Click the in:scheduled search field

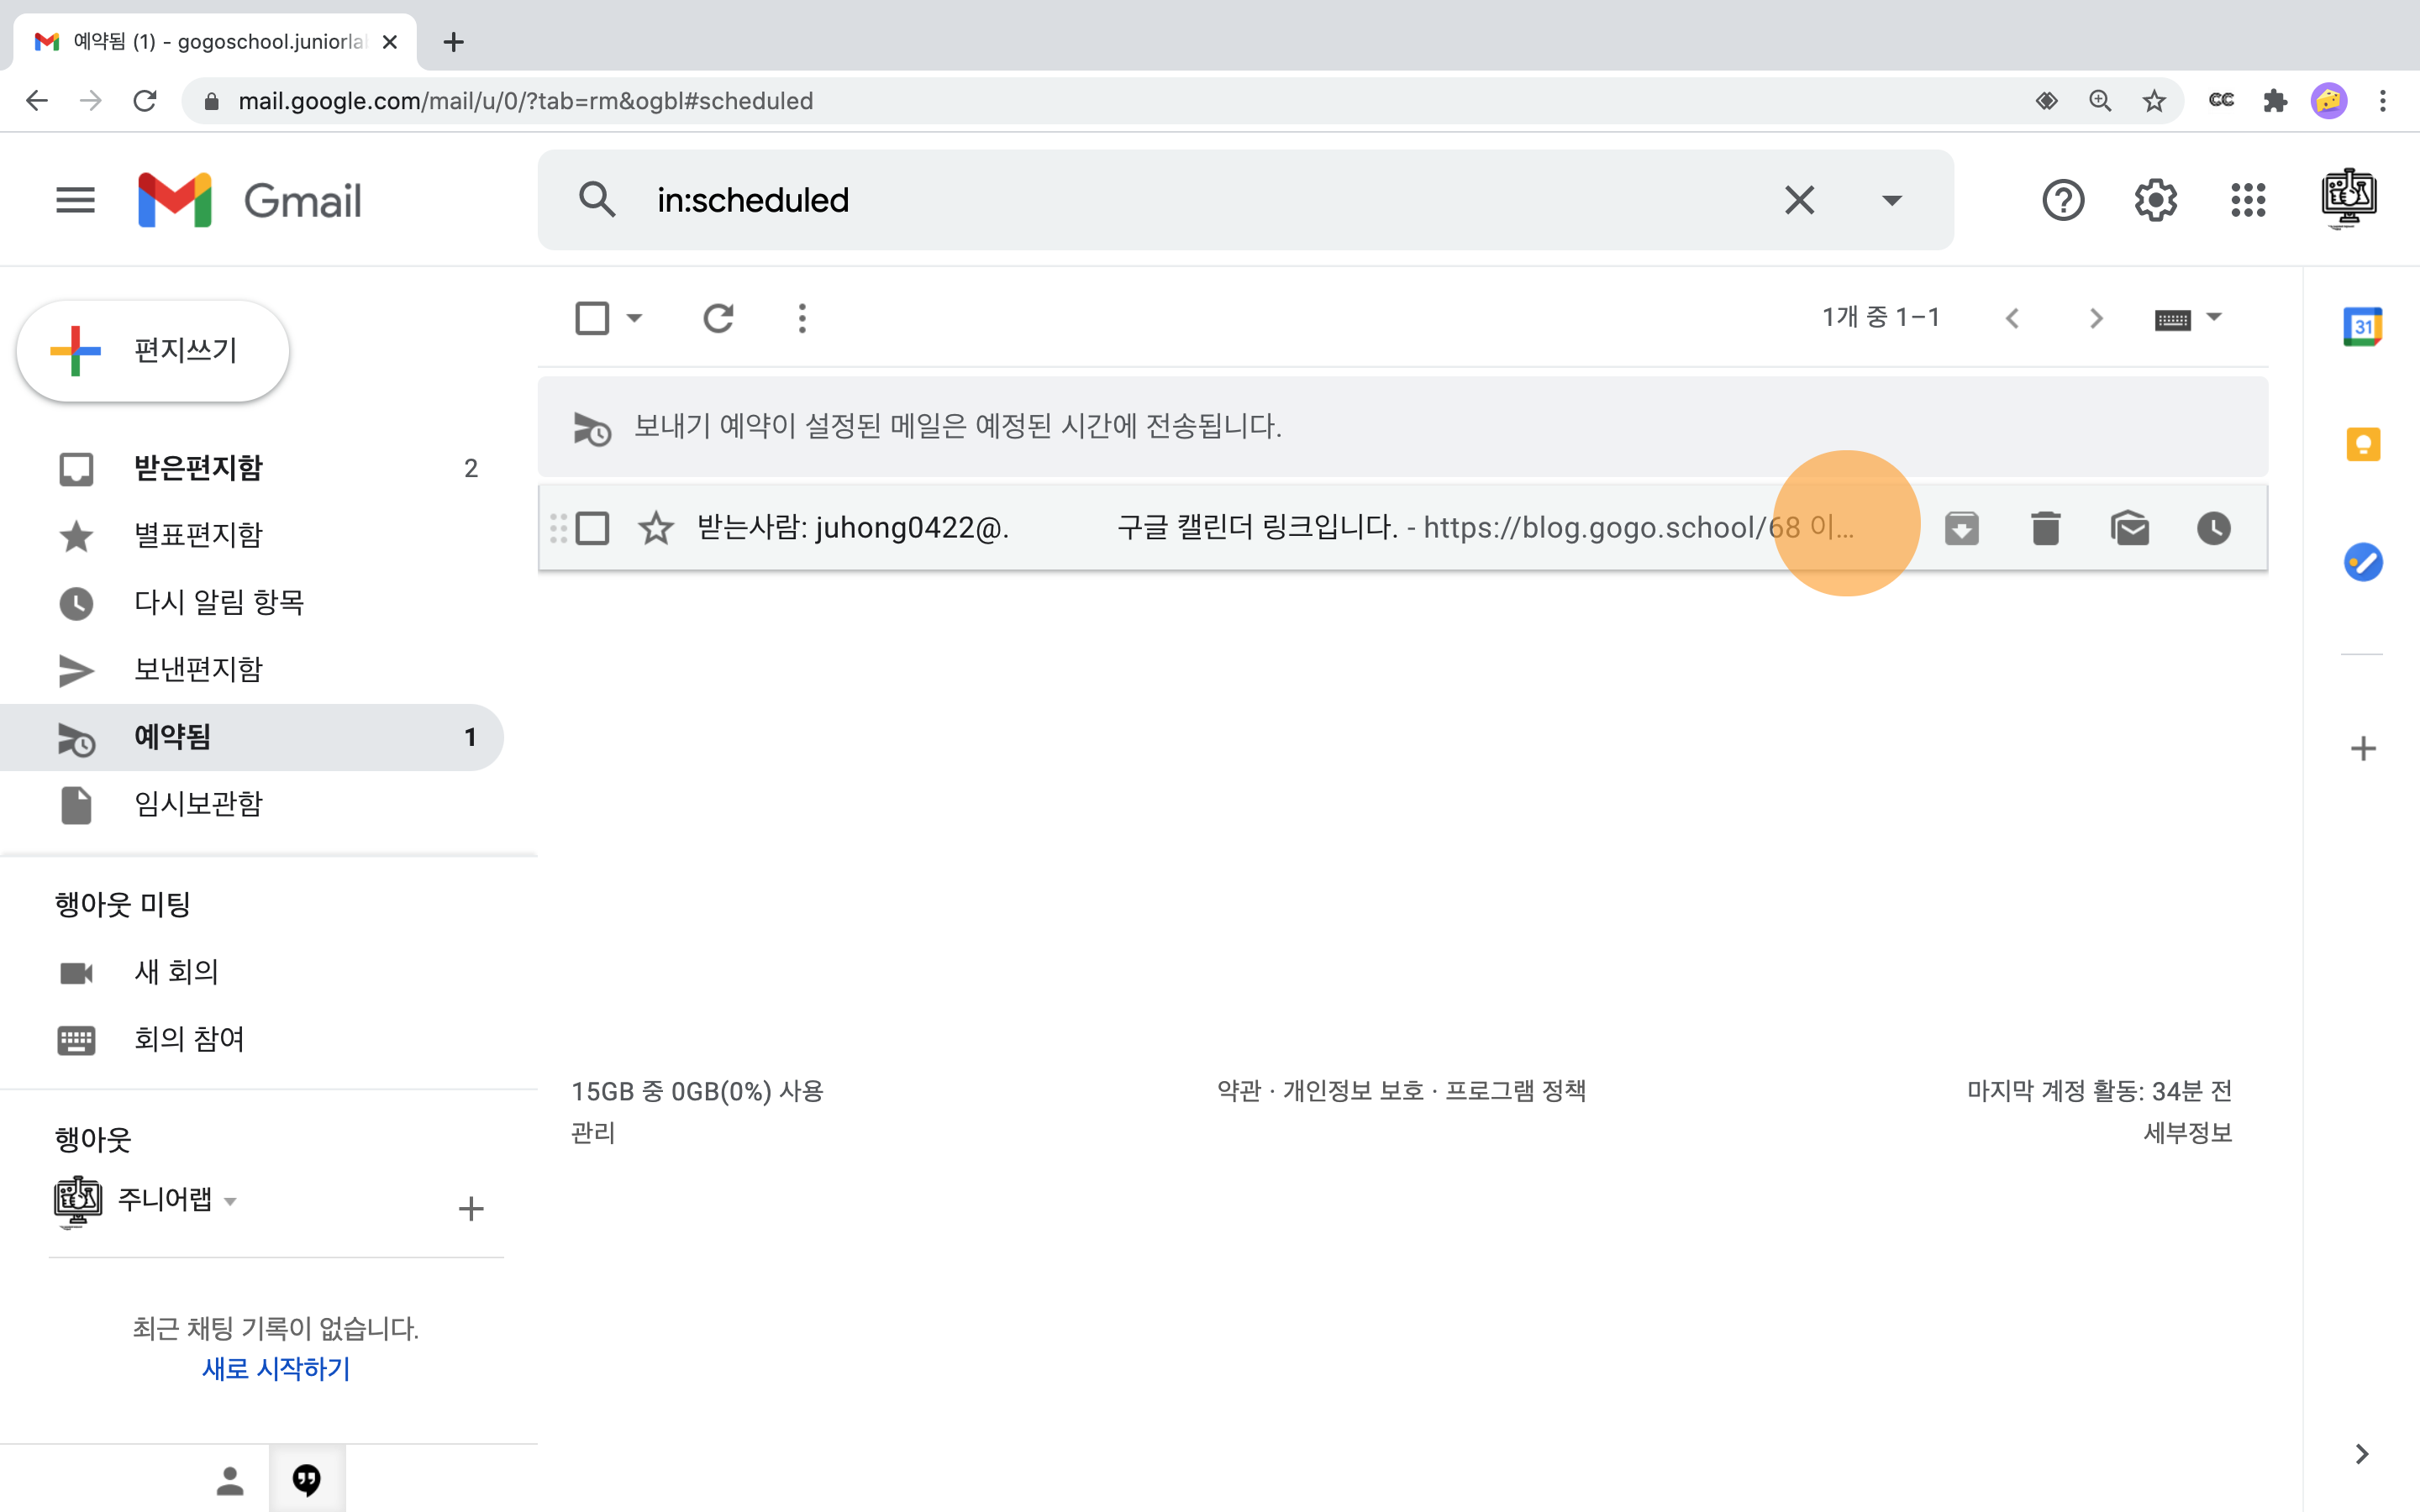click(1200, 200)
